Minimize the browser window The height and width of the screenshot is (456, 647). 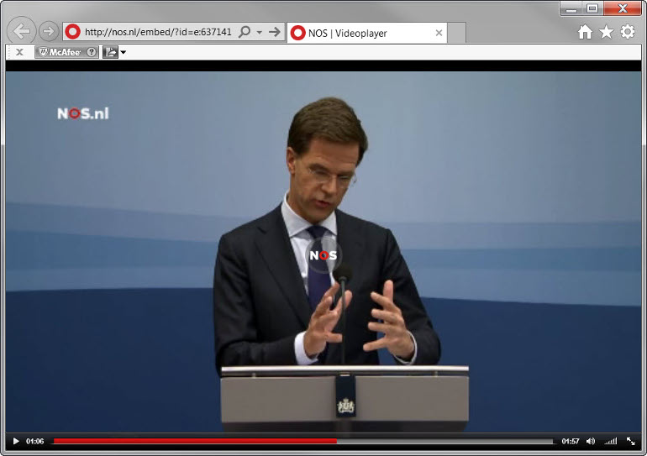click(x=571, y=8)
